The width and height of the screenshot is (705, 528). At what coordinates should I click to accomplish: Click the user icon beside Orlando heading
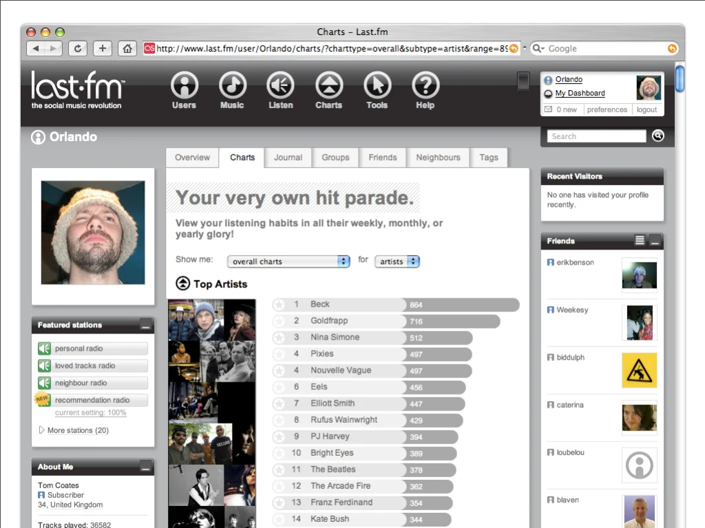coord(39,137)
